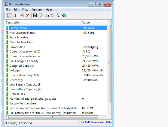Save selected items with floppy disk icon

pyautogui.click(x=35, y=16)
